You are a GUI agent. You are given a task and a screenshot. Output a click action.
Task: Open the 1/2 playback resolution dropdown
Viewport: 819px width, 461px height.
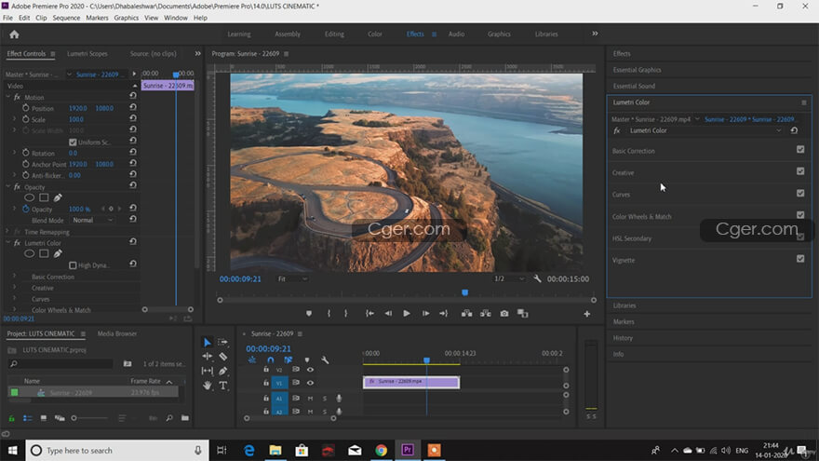pos(509,279)
